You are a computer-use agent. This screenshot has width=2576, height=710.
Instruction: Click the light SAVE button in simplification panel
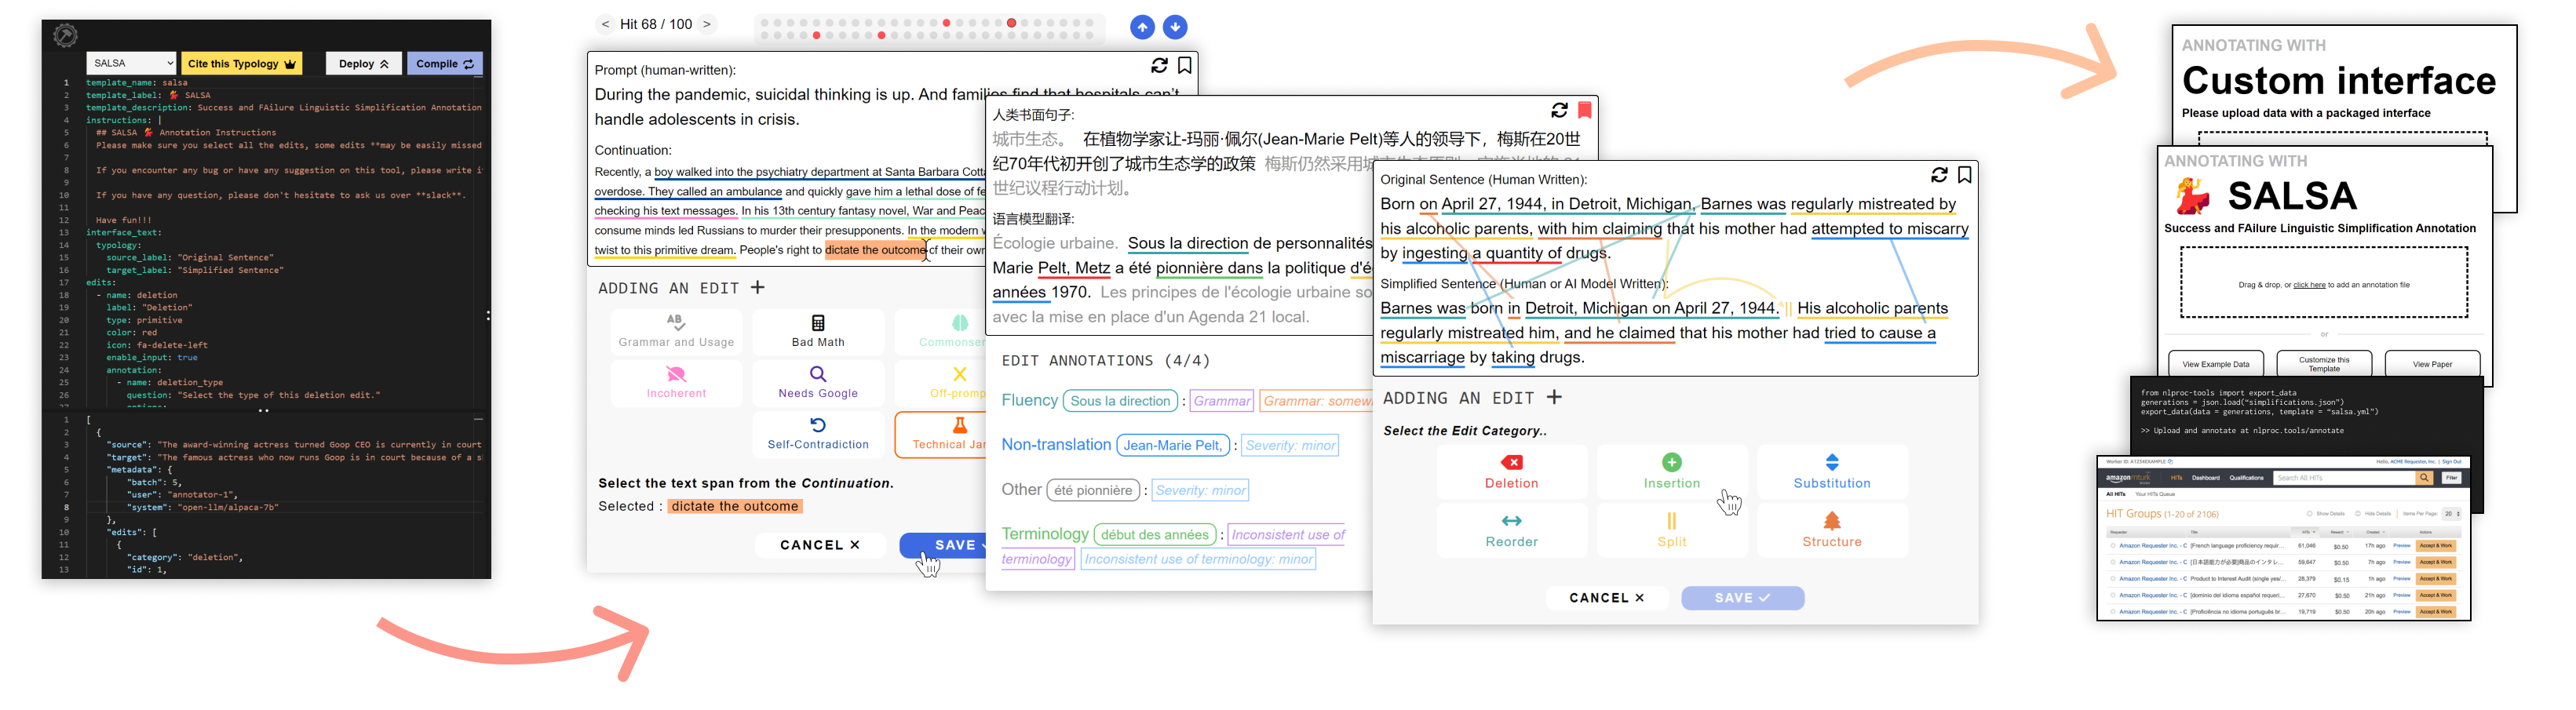tap(1742, 598)
